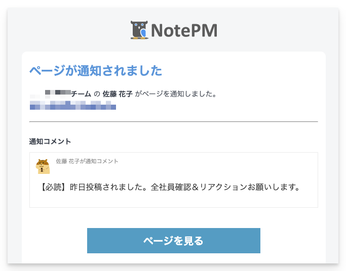Image resolution: width=346 pixels, height=271 pixels.
Task: Click the horizontal divider line
Action: point(174,121)
